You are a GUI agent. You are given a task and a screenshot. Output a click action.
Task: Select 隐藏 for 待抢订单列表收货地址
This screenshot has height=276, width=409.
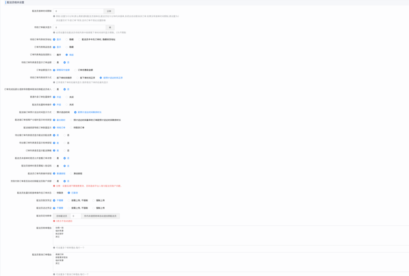coord(67,39)
